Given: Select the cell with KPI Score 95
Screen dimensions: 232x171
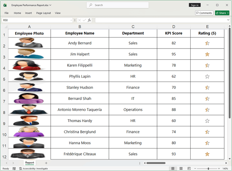Looking at the screenshot, I should click(x=174, y=54).
